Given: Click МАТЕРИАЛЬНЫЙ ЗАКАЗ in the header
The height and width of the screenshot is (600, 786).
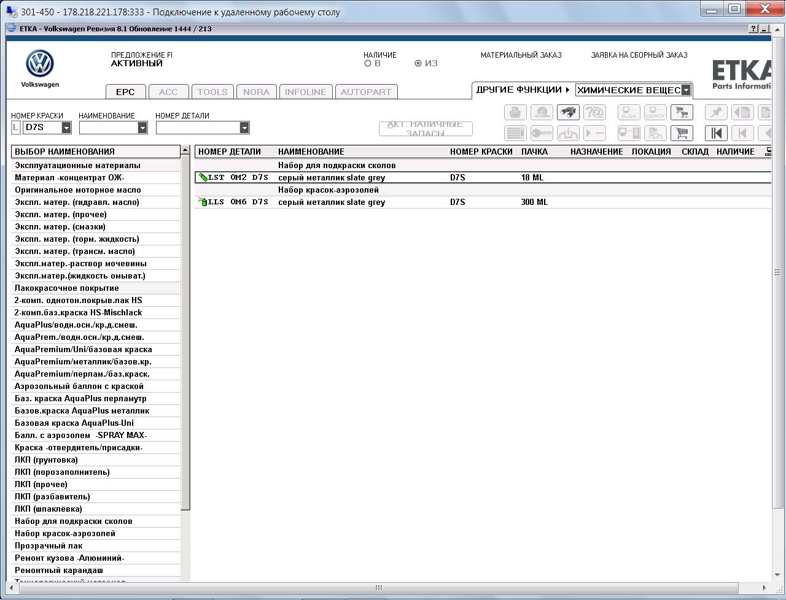Looking at the screenshot, I should [521, 55].
